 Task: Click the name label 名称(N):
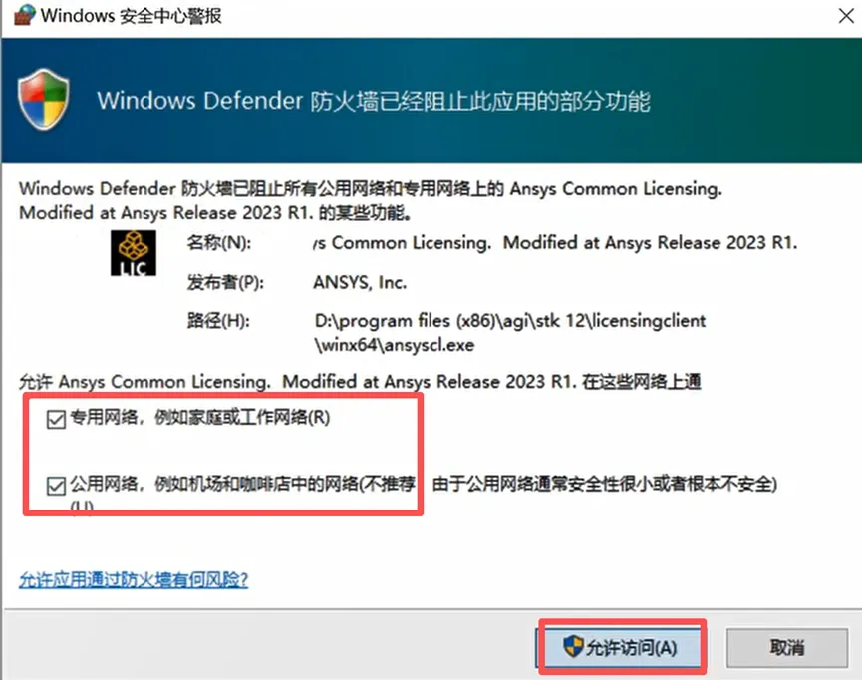click(x=219, y=242)
